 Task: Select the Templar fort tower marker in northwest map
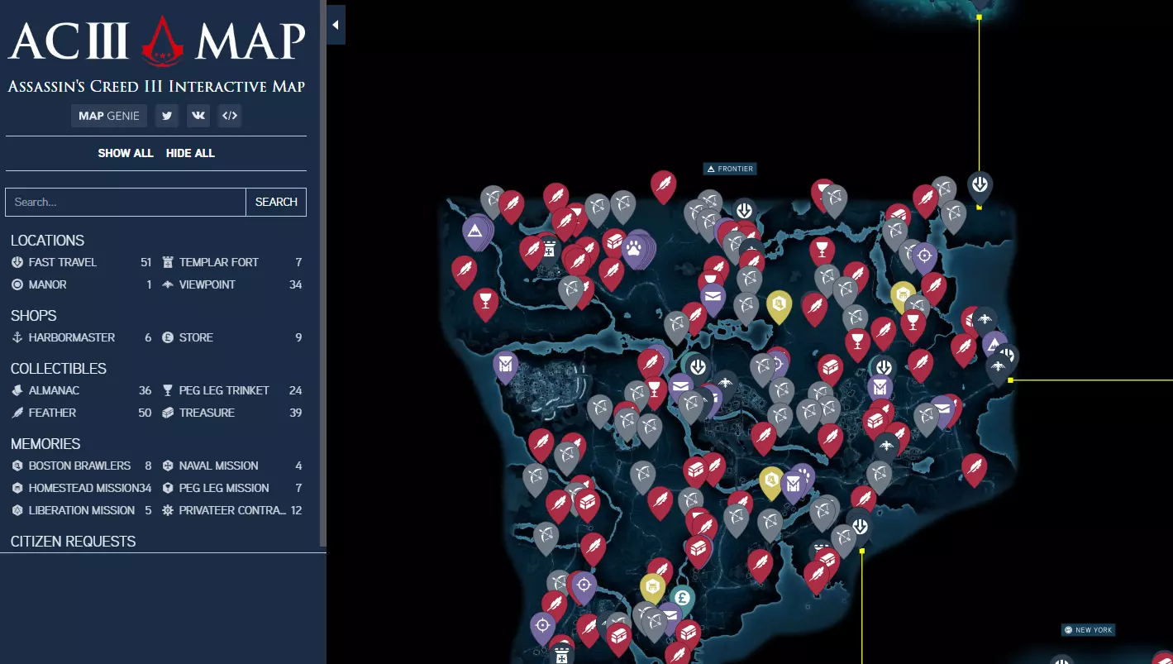(x=548, y=248)
